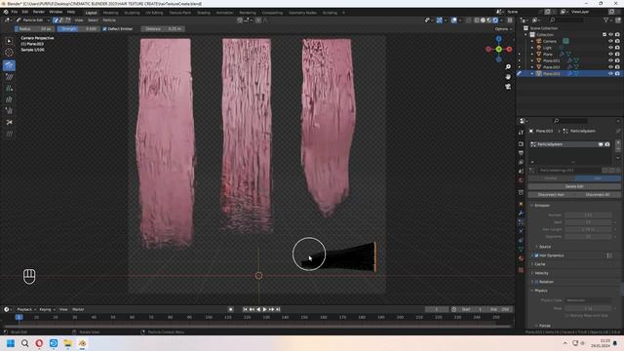The height and width of the screenshot is (351, 624).
Task: Open the Material properties tab
Action: click(x=521, y=258)
